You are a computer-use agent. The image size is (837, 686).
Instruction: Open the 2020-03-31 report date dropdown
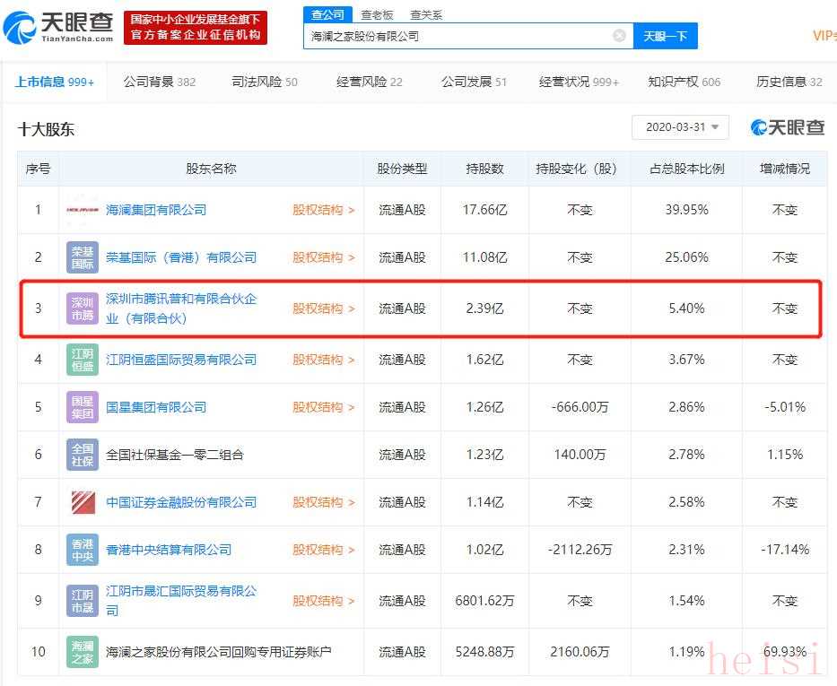pyautogui.click(x=680, y=127)
